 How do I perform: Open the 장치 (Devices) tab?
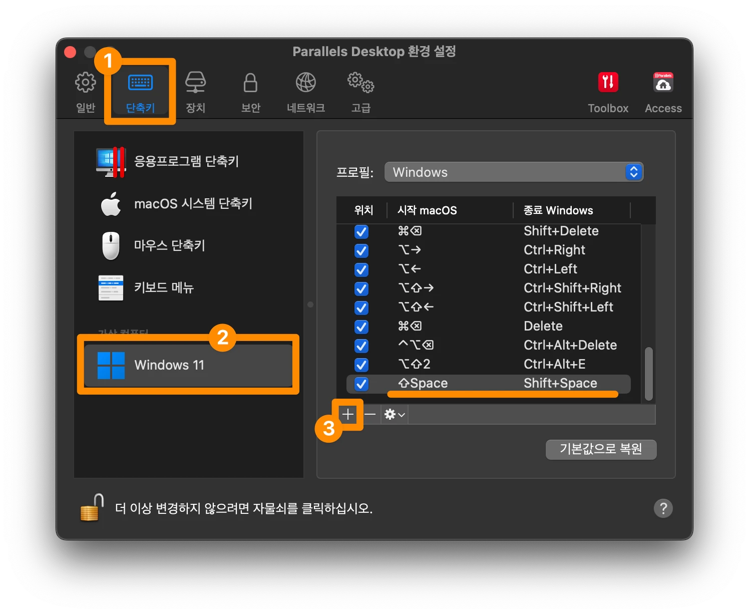click(x=195, y=93)
